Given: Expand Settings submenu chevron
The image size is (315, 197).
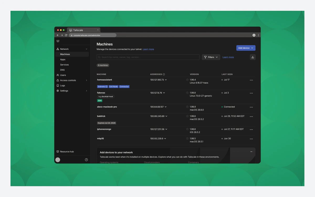Looking at the screenshot, I should tap(87, 91).
